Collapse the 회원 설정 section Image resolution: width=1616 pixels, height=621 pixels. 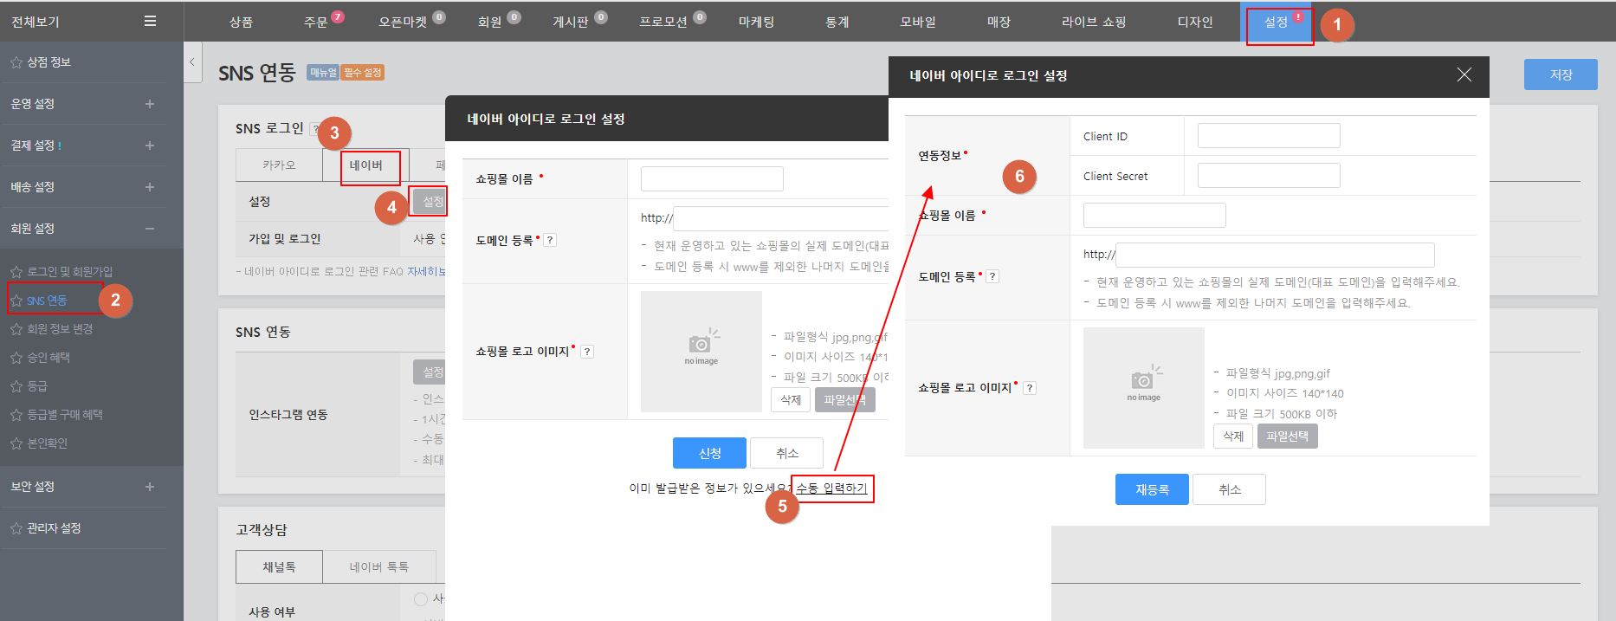point(150,229)
